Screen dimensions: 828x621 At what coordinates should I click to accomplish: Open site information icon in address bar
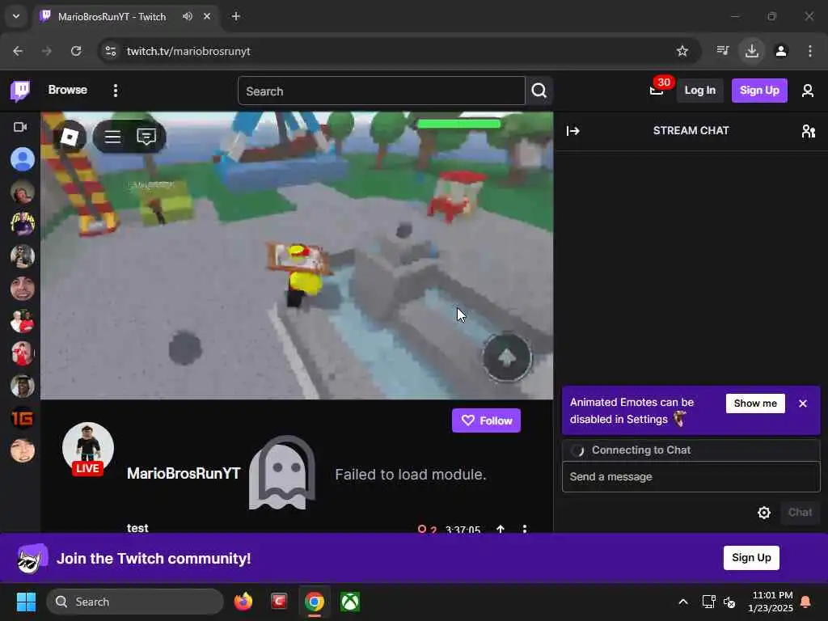coord(110,51)
